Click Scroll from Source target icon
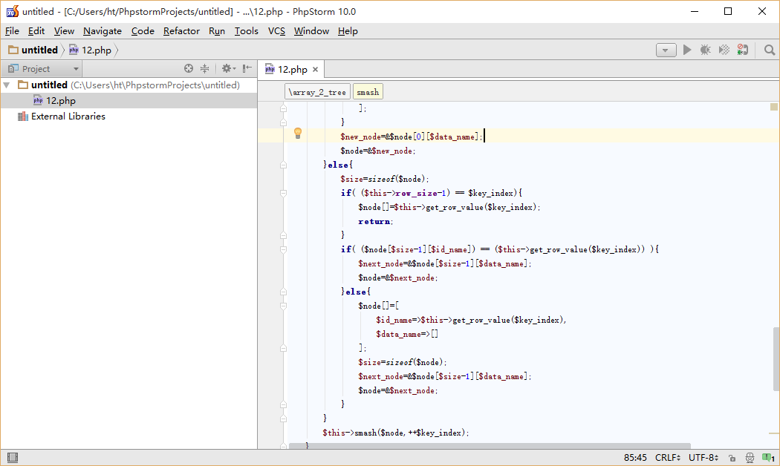The width and height of the screenshot is (780, 466). [x=189, y=68]
